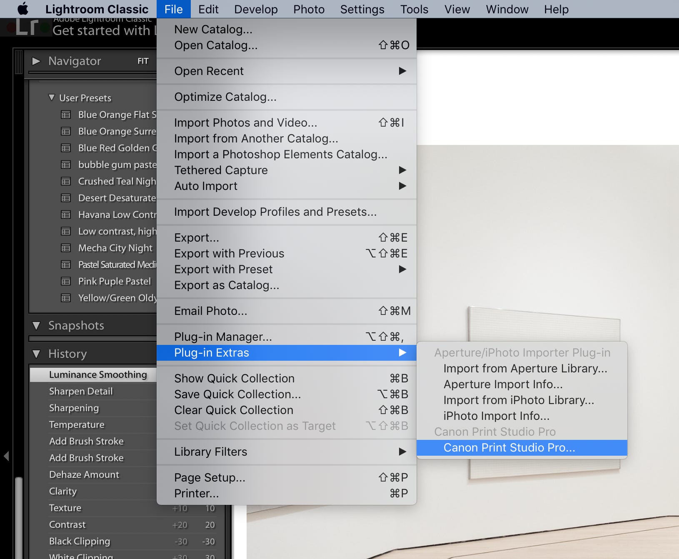Click the left panel scrollbar
This screenshot has width=679, height=559.
point(18,518)
